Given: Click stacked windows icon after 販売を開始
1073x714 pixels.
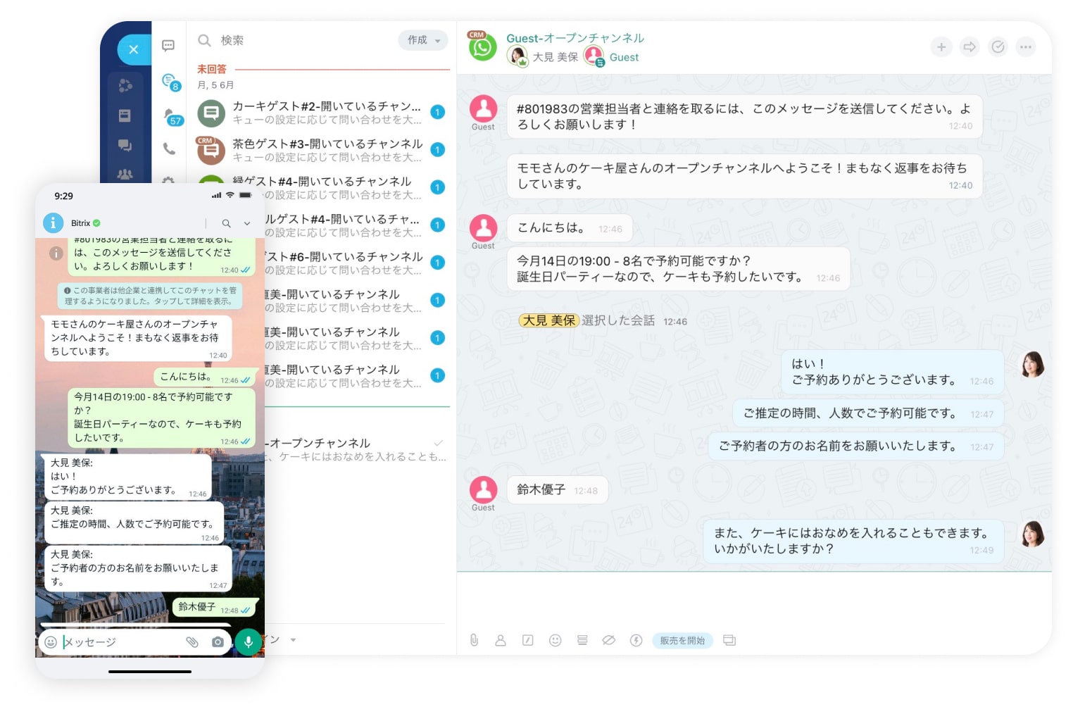Looking at the screenshot, I should 729,640.
